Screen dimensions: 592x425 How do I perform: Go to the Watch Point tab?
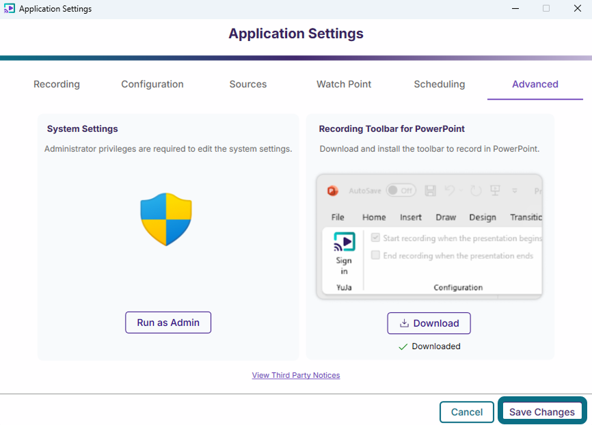click(344, 84)
